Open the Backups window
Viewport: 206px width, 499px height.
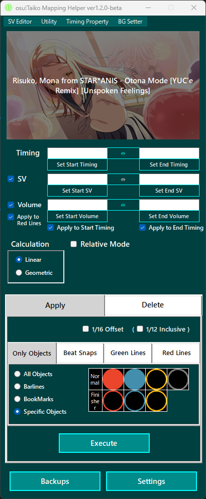(x=55, y=481)
